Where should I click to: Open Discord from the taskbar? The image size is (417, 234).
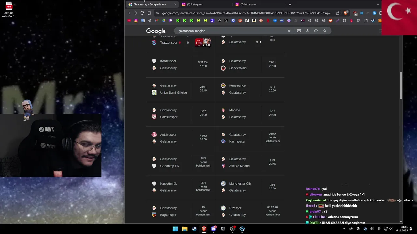pos(213,229)
